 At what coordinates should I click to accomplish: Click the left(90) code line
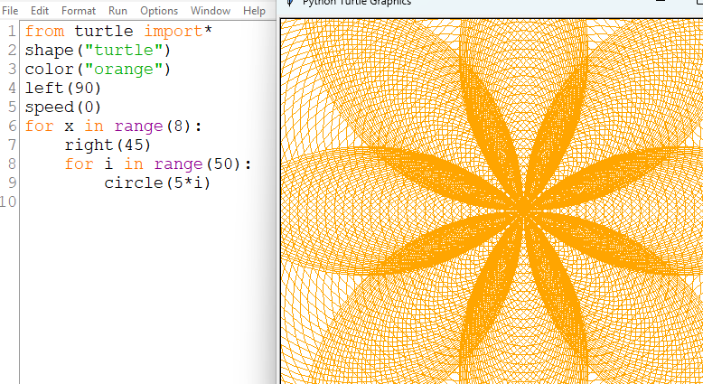coord(63,89)
